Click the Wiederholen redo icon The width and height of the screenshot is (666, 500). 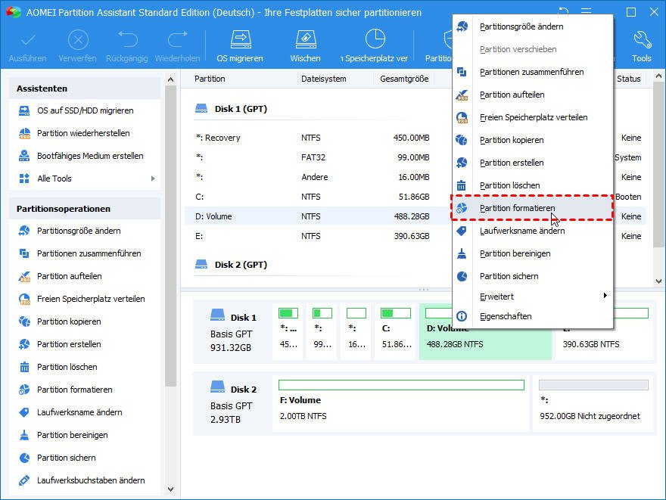coord(177,39)
